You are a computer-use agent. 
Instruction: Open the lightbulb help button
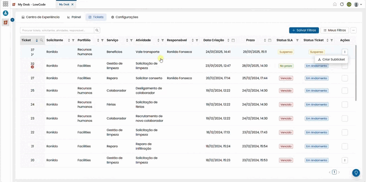pos(356,173)
